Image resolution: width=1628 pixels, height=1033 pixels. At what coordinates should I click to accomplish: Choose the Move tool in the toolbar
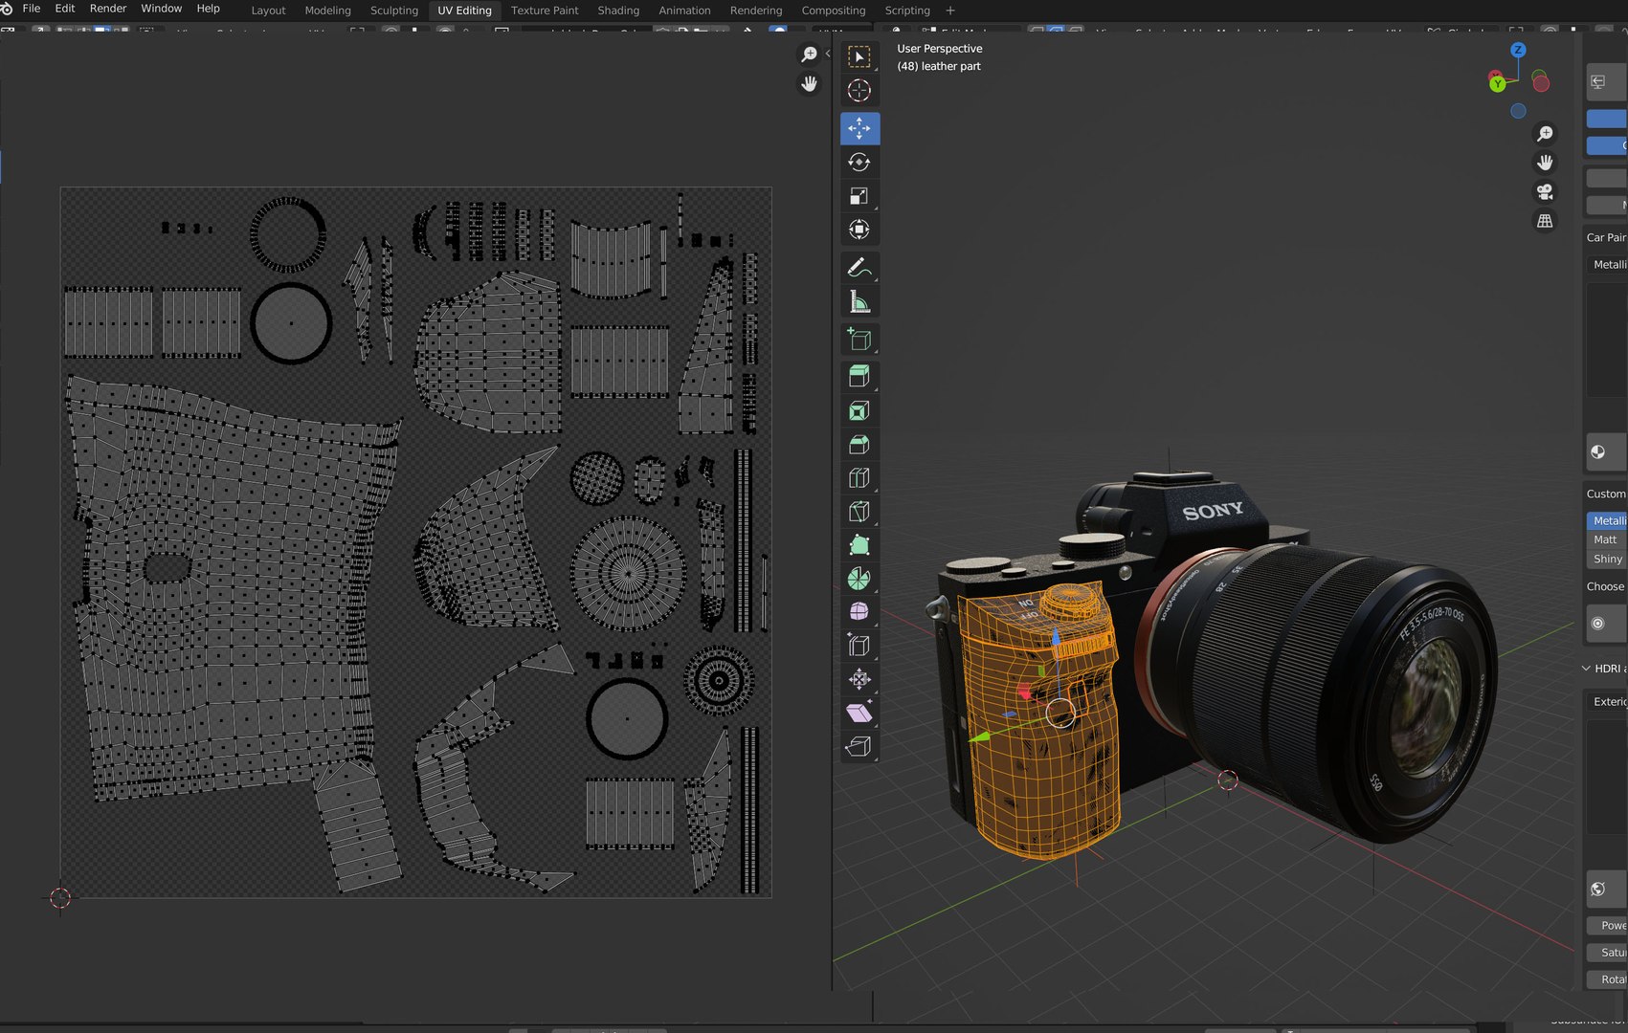click(x=859, y=128)
